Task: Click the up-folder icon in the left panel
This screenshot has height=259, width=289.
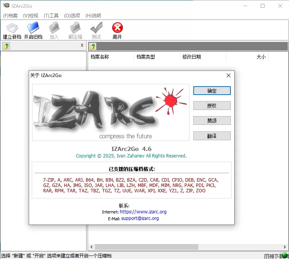Action: tap(6, 46)
